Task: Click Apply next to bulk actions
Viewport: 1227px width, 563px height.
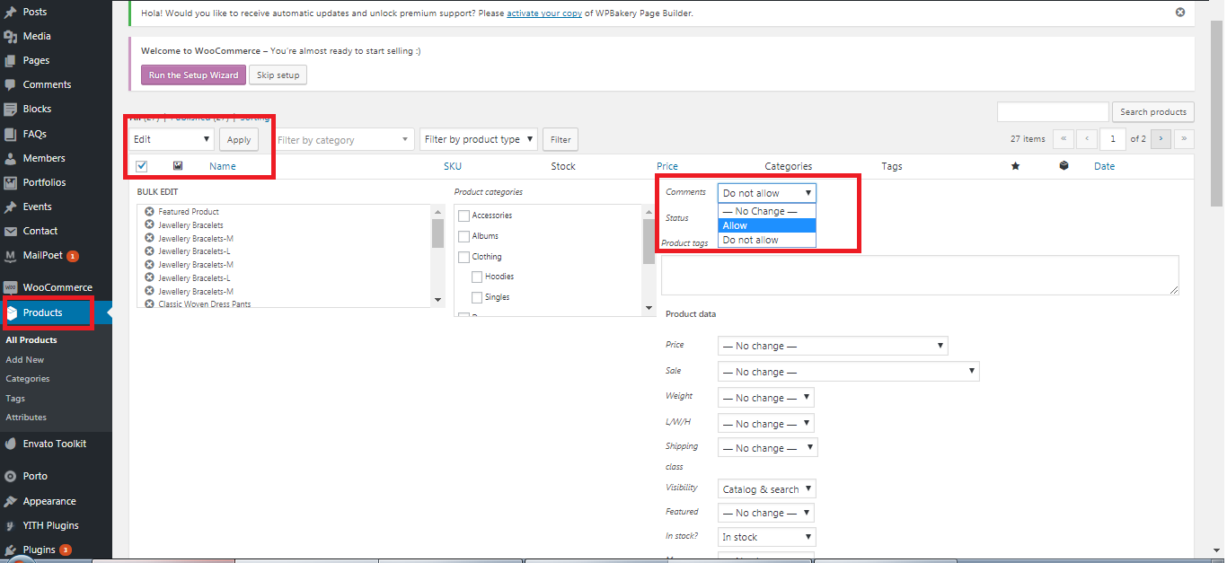Action: (x=239, y=139)
